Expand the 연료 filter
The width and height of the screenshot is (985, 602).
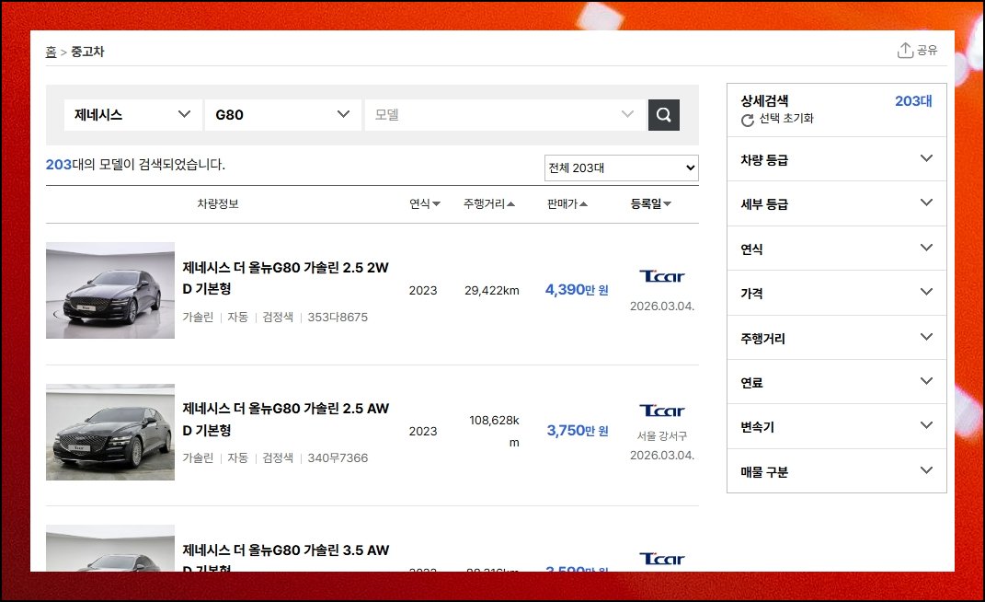click(836, 382)
